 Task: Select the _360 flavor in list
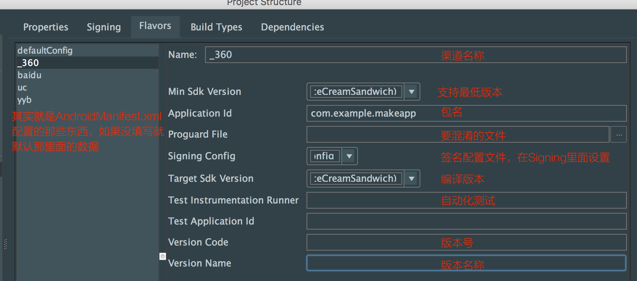(x=28, y=63)
